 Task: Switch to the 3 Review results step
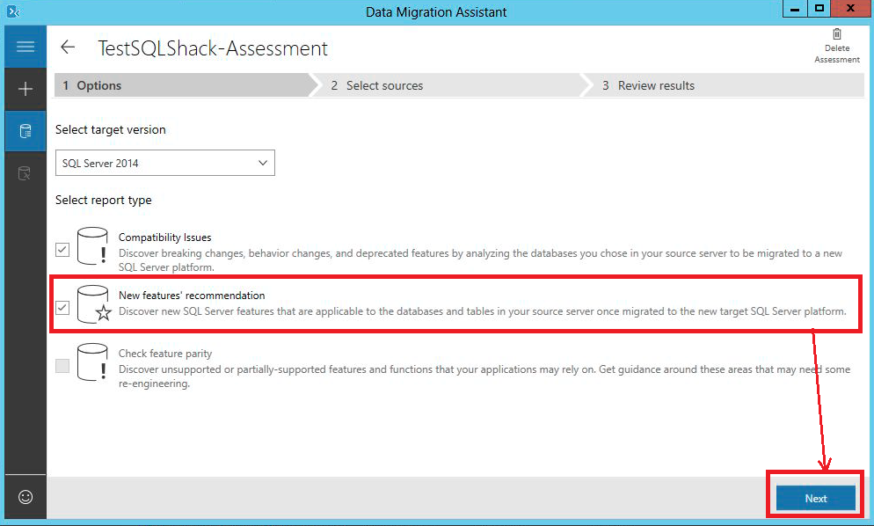tap(725, 85)
